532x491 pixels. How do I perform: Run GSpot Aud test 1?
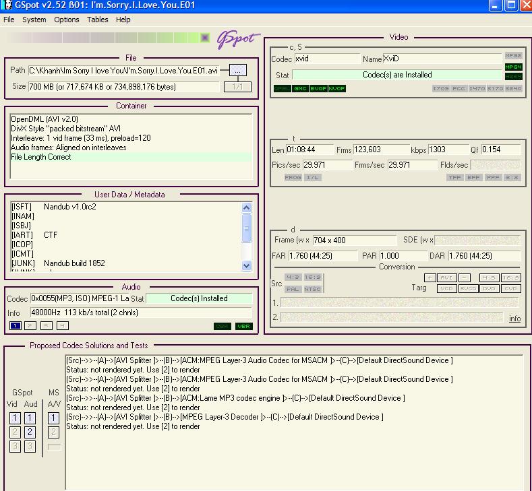pos(30,418)
